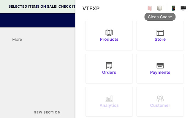
Task: Click the credit card icon above Payments
Action: [x=160, y=66]
